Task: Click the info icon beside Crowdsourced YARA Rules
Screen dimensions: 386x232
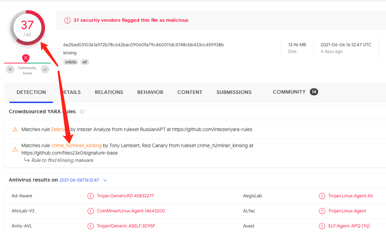Action: [82, 112]
